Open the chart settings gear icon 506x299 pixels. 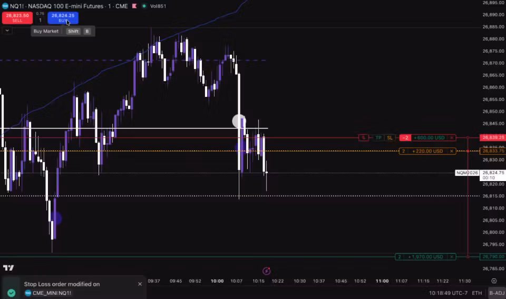tap(494, 281)
